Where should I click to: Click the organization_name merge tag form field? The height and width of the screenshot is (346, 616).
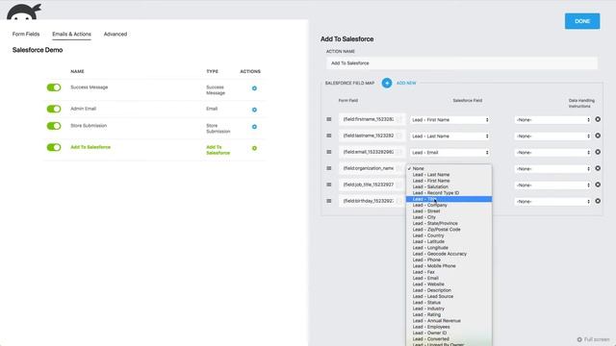click(372, 168)
